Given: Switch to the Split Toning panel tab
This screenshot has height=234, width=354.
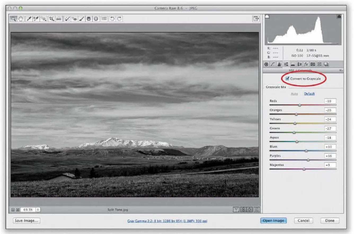Looking at the screenshot, I should [293, 64].
